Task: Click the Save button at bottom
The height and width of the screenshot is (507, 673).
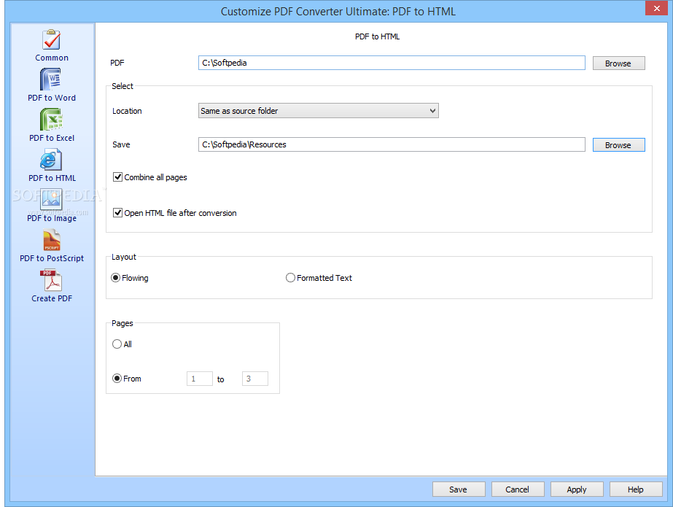Action: click(459, 489)
